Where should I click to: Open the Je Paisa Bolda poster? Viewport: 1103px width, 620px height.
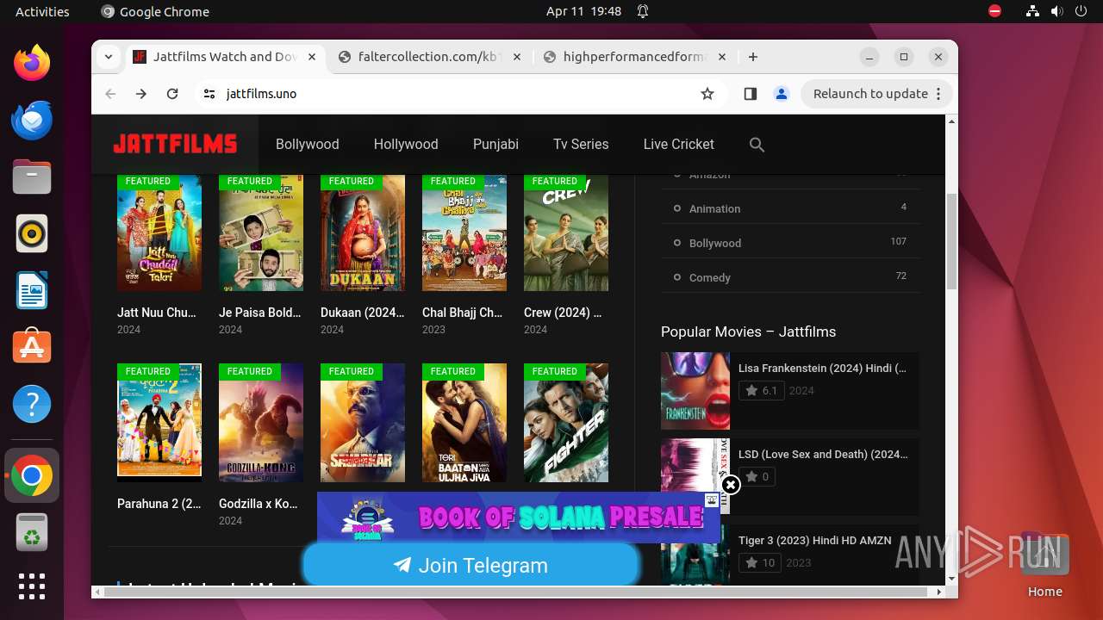(261, 233)
